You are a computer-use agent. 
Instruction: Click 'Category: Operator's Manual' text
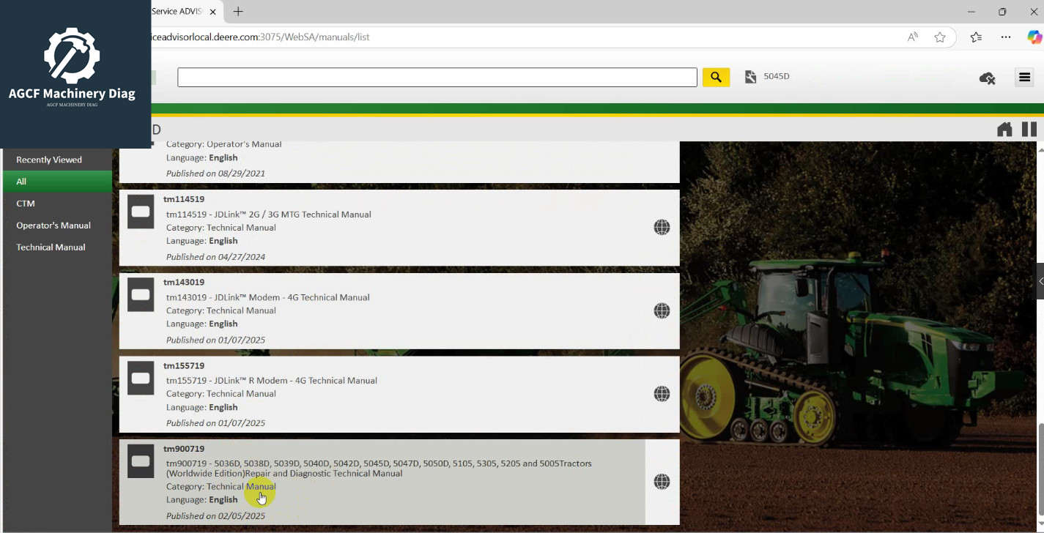(223, 144)
